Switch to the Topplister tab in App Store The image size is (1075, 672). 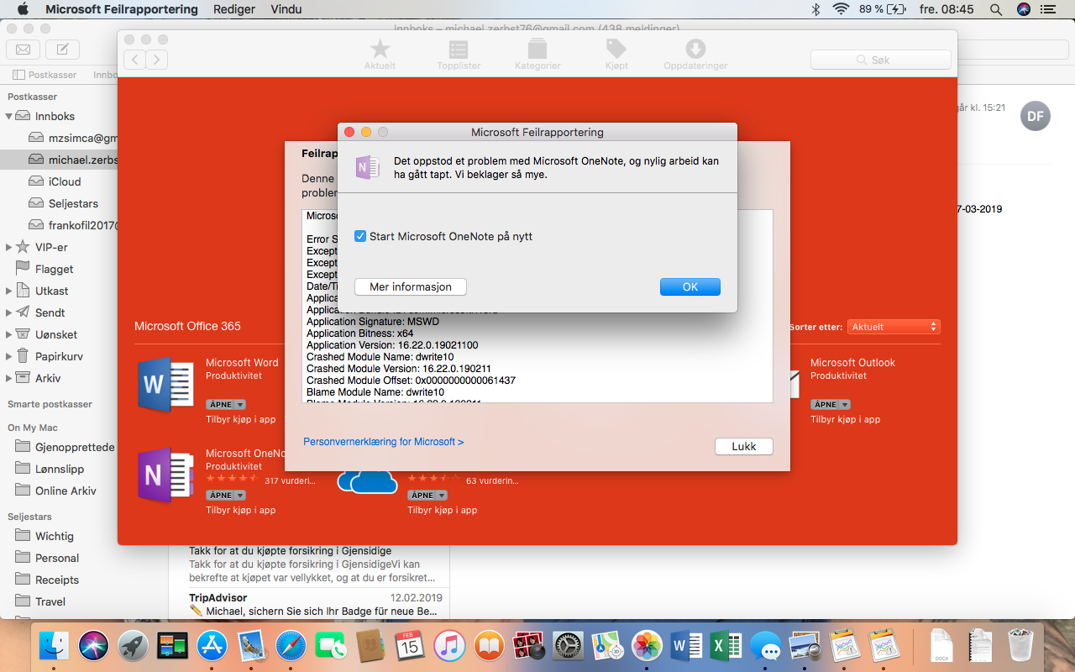coord(459,54)
